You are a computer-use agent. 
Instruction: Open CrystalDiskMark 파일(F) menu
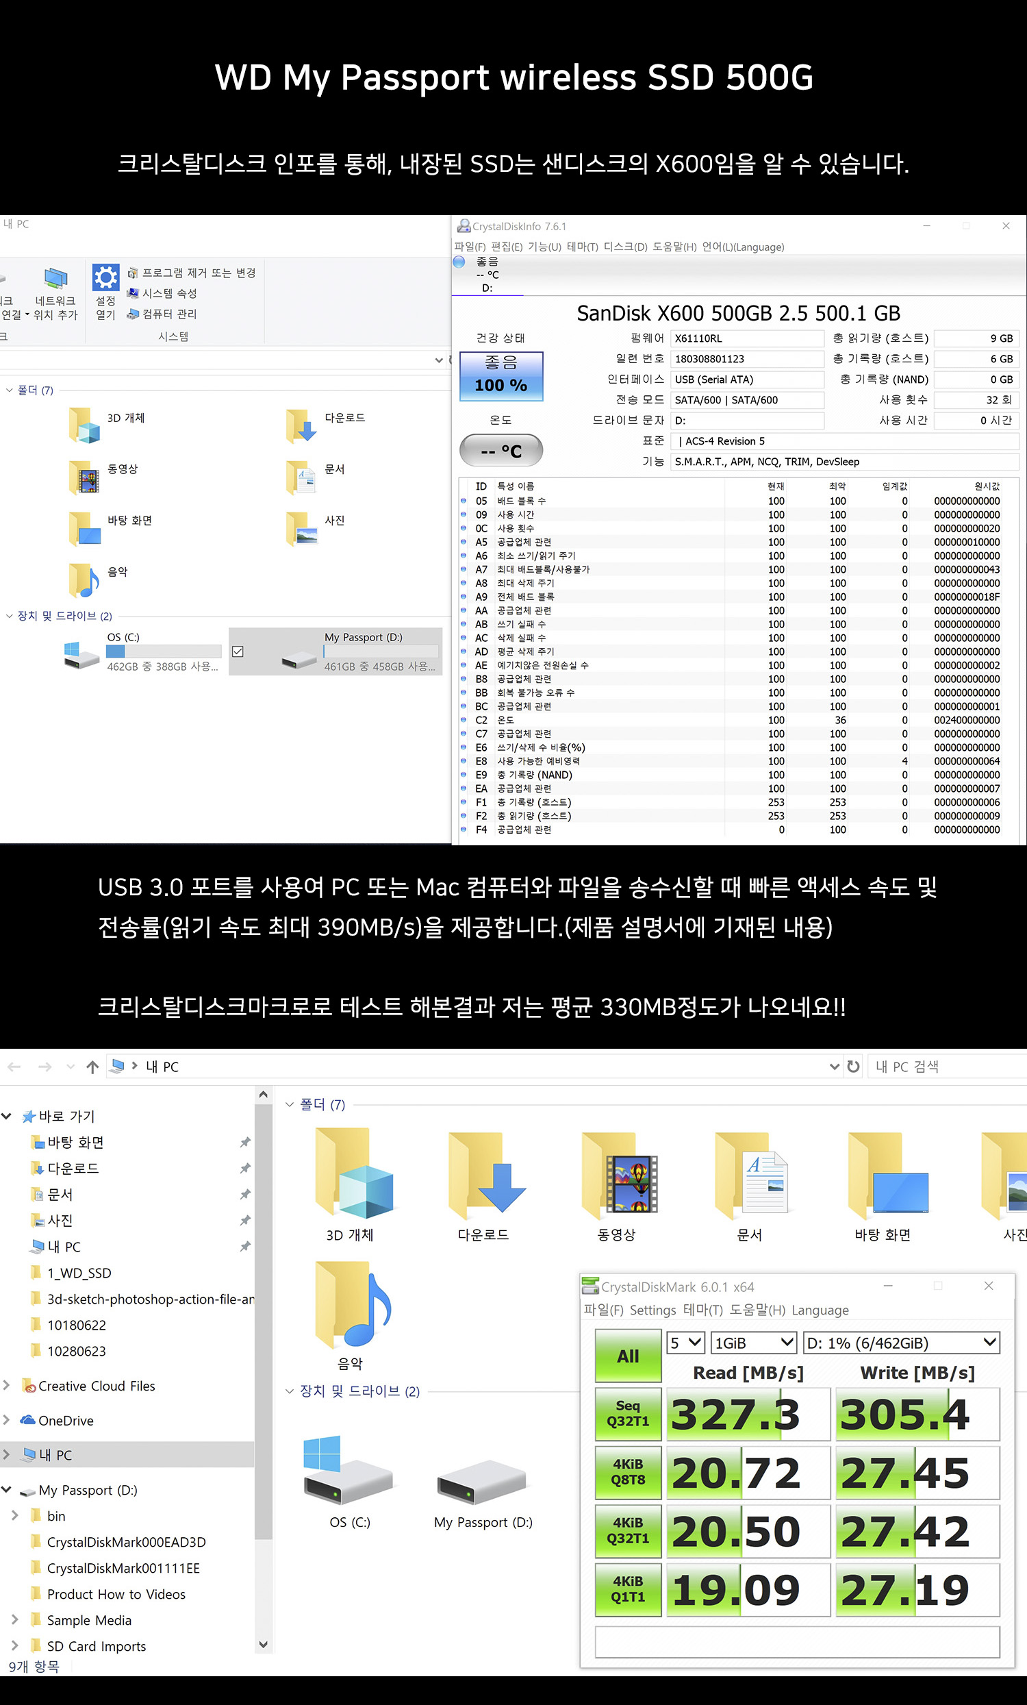[604, 1310]
